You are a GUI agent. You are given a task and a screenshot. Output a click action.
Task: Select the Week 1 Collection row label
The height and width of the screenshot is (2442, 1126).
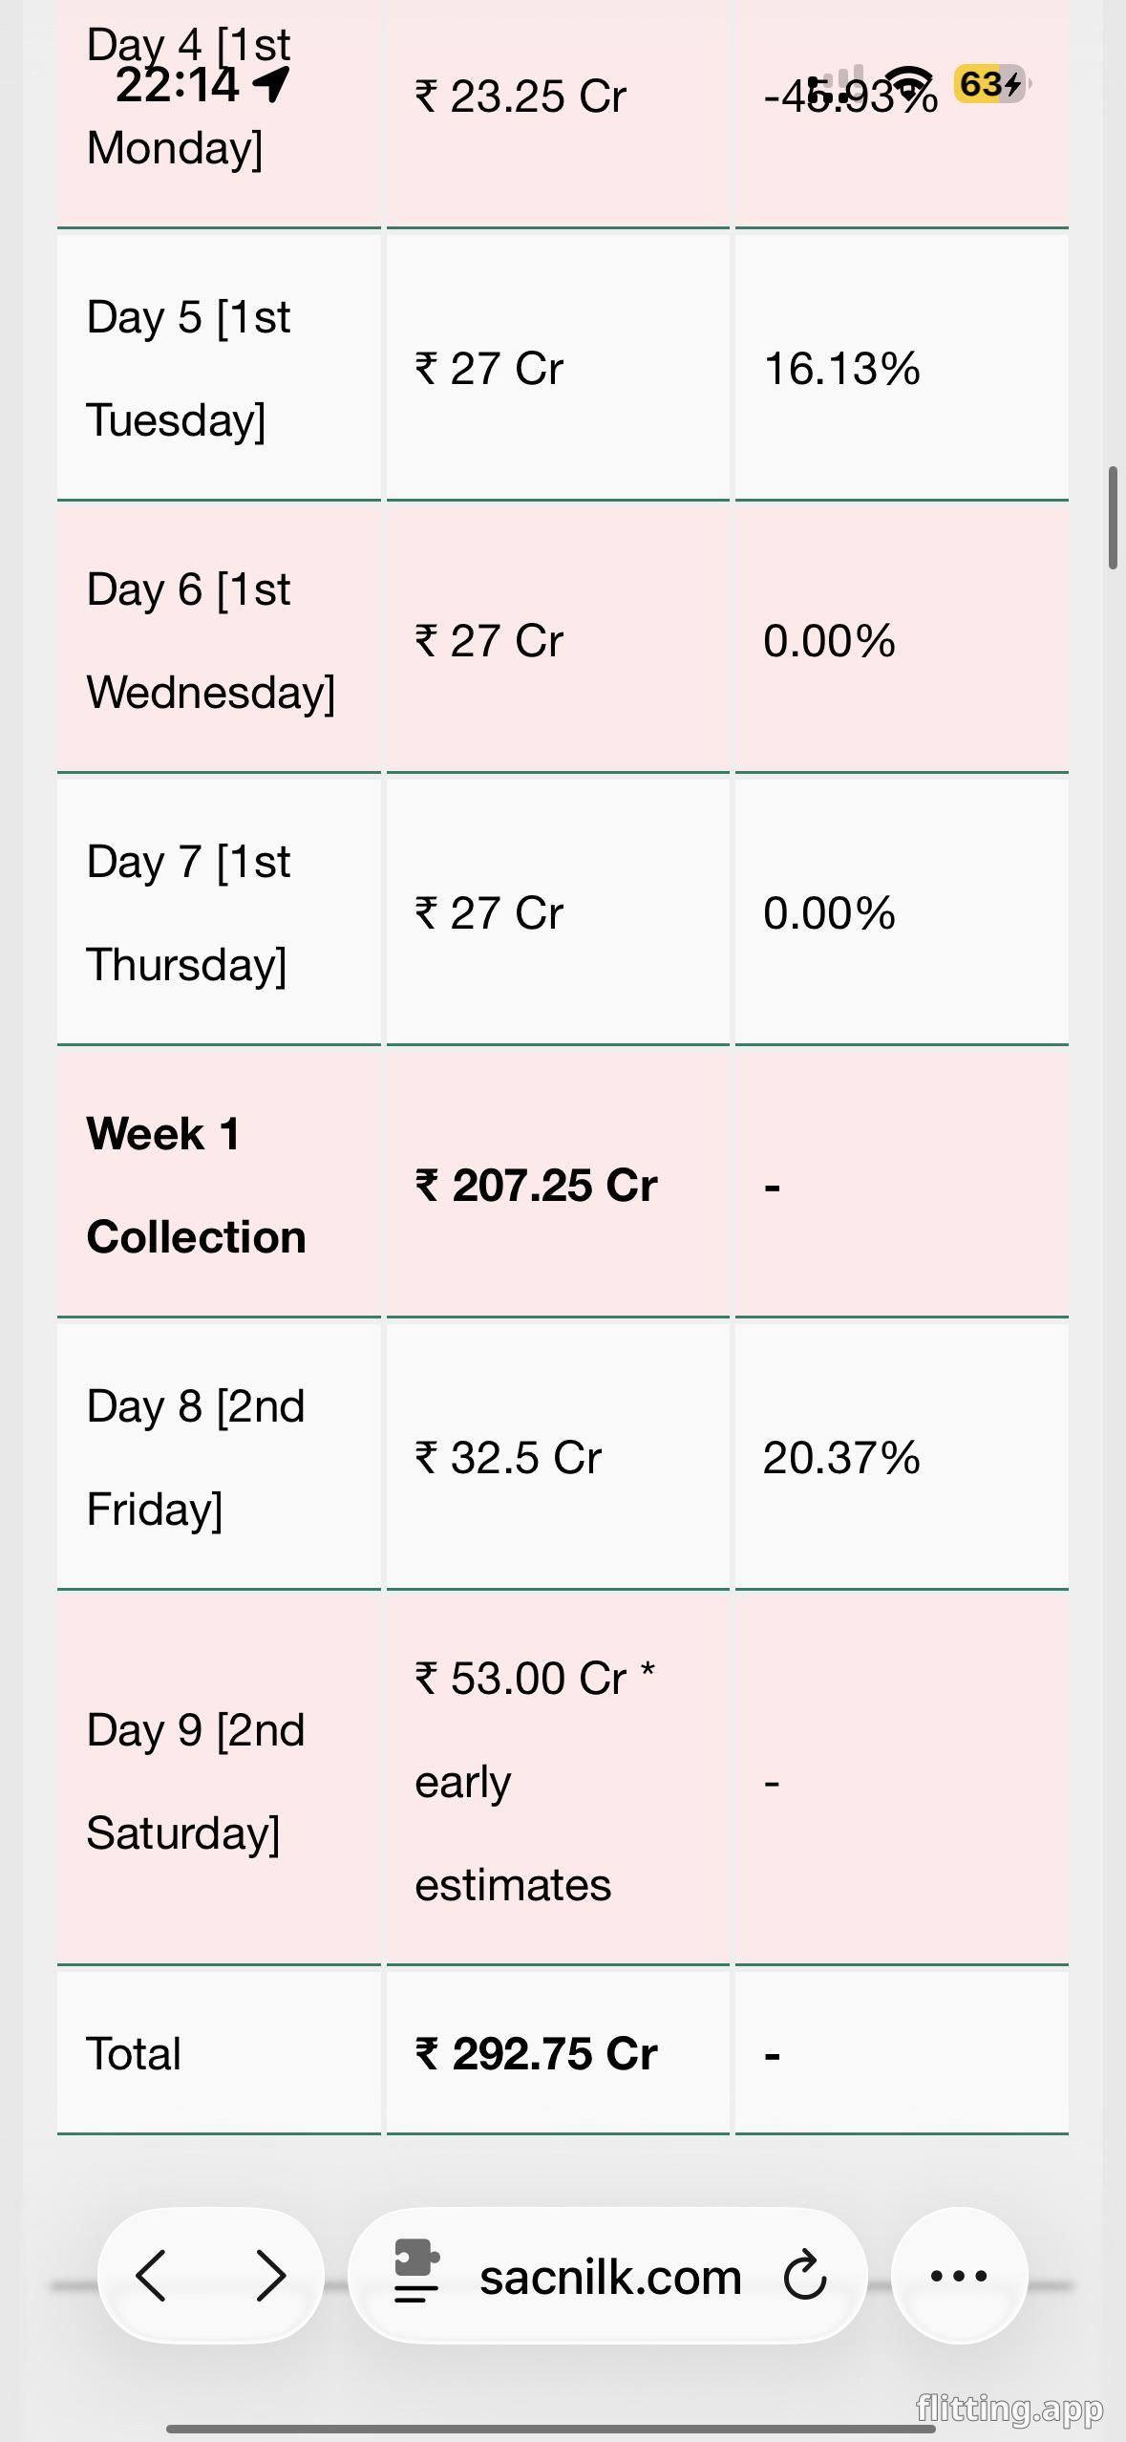[196, 1185]
